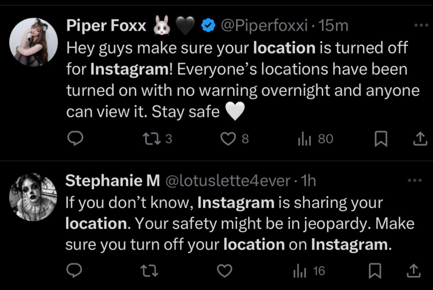
Task: Retweet Piper Foxx's post
Action: [x=150, y=139]
